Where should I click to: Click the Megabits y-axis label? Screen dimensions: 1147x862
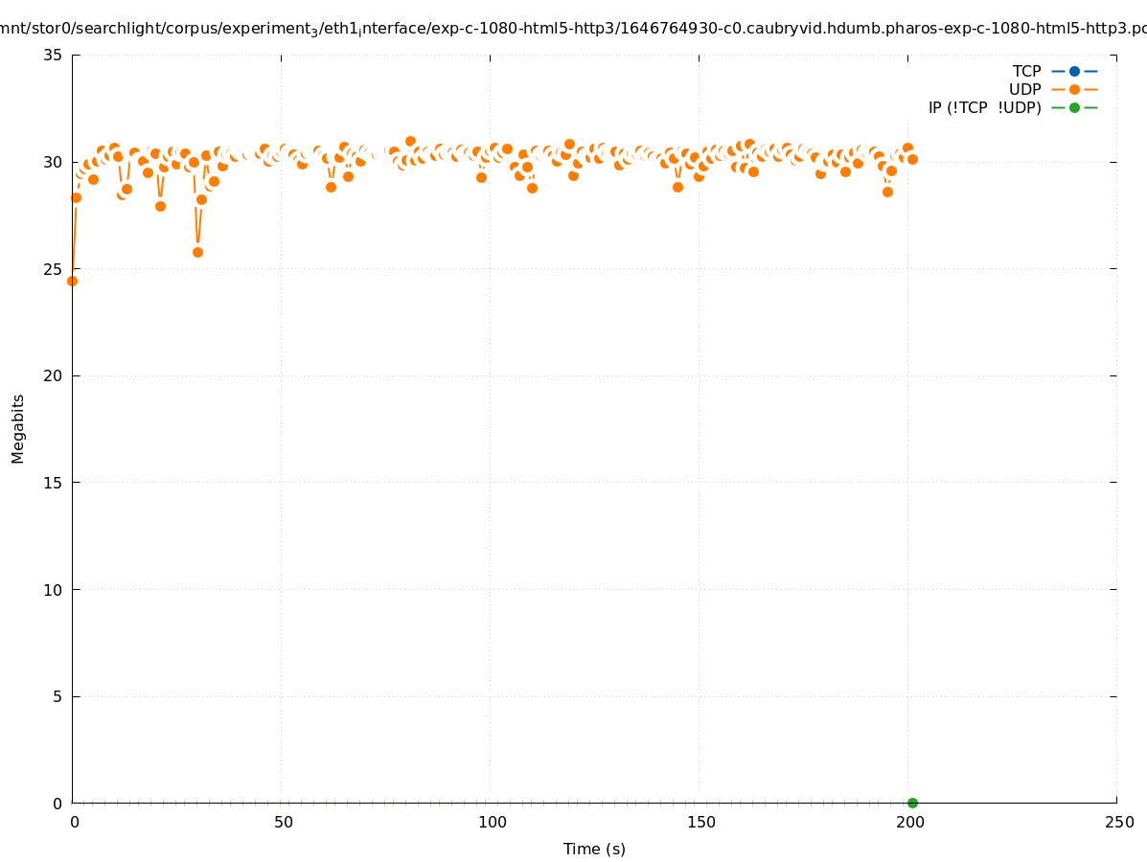[x=18, y=428]
